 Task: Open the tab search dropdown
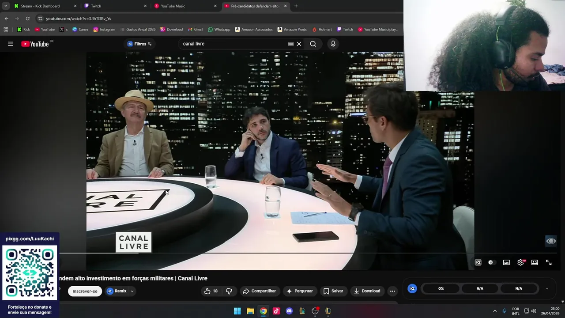[6, 6]
